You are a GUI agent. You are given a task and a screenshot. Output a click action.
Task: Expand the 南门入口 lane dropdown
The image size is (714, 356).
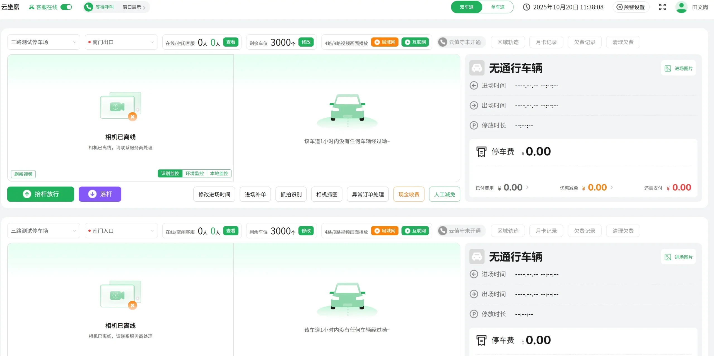click(121, 231)
